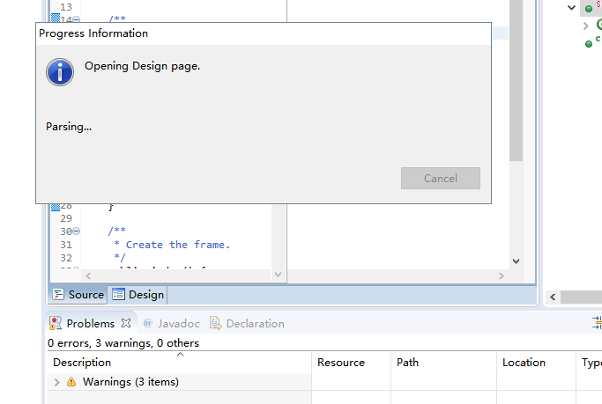602x404 pixels.
Task: Click the Cancel button in Progress Information
Action: tap(441, 178)
